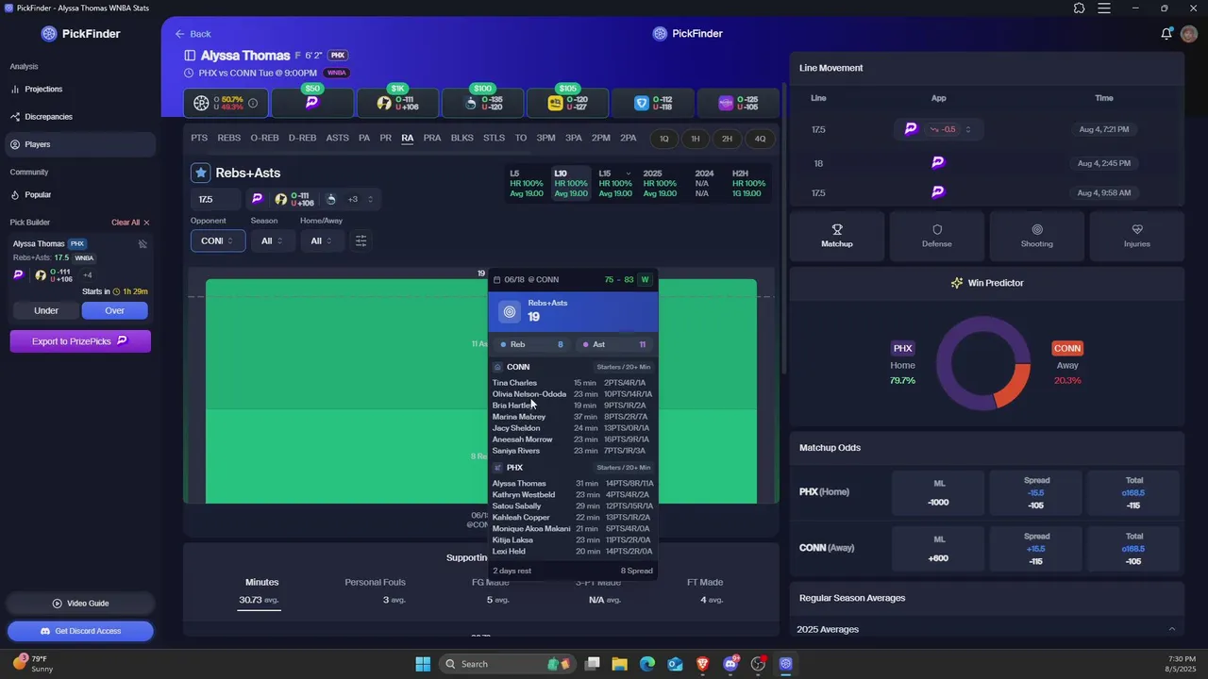Select the L10 hit rate range
The image size is (1208, 679).
pos(571,184)
